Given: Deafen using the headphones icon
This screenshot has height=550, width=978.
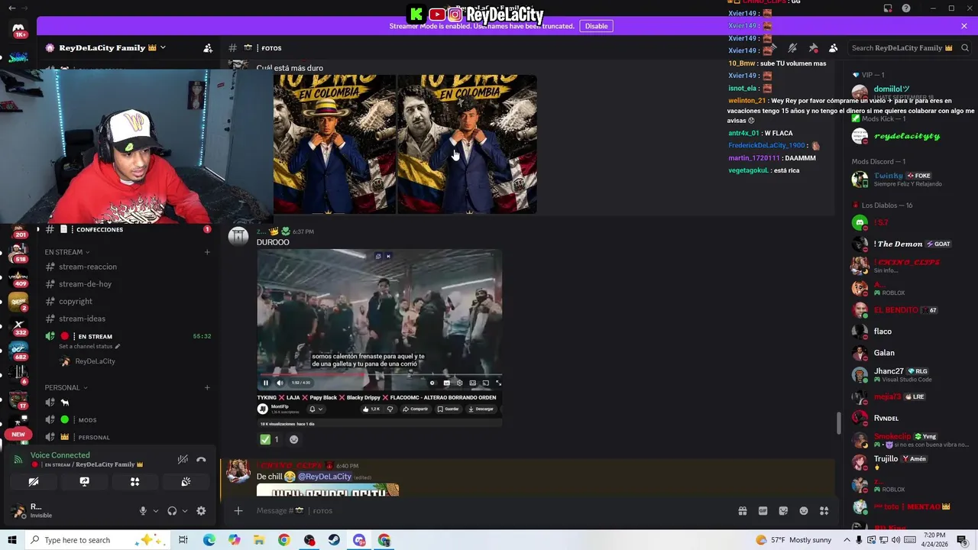Looking at the screenshot, I should pyautogui.click(x=172, y=511).
